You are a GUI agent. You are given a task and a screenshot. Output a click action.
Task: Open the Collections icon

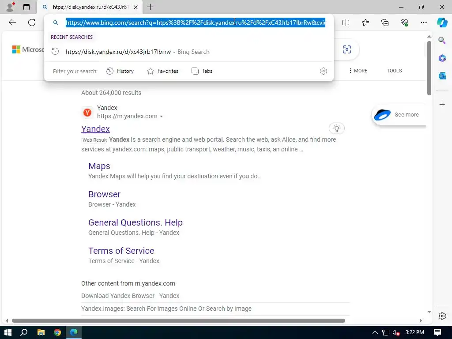[385, 23]
